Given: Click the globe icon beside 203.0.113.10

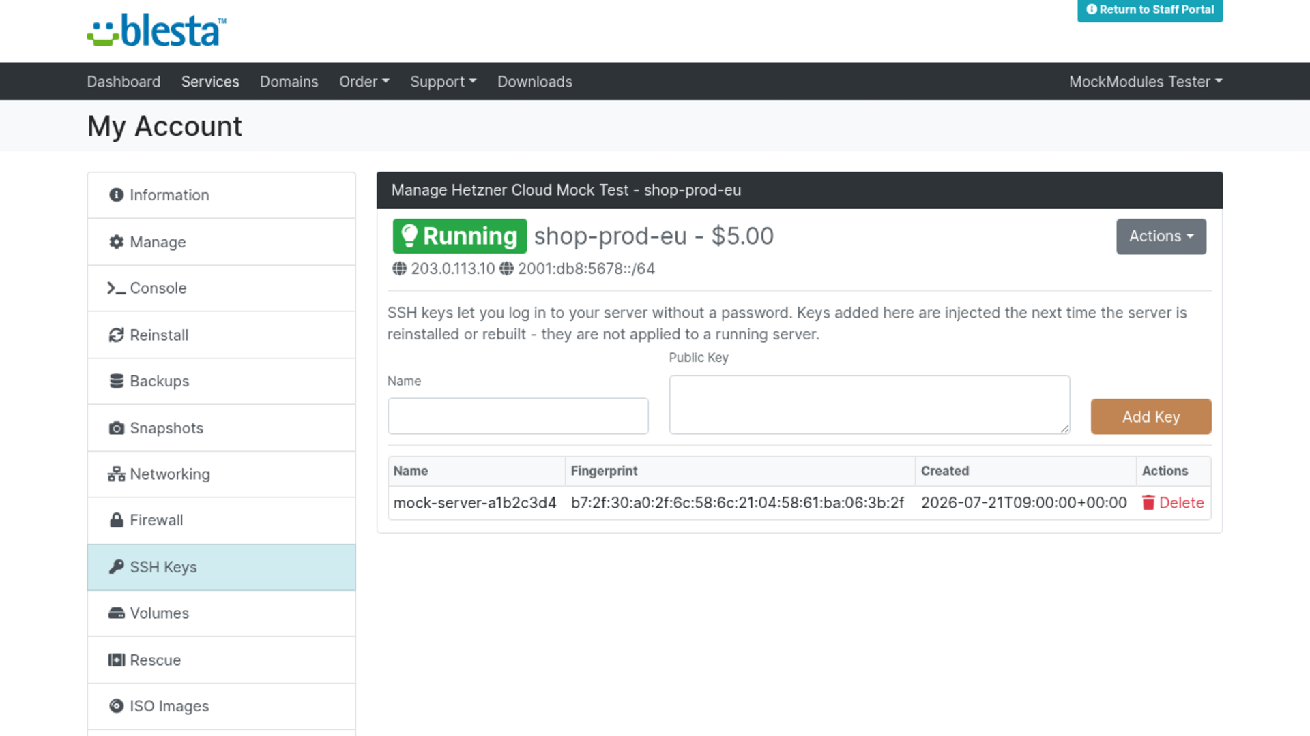Looking at the screenshot, I should point(399,269).
